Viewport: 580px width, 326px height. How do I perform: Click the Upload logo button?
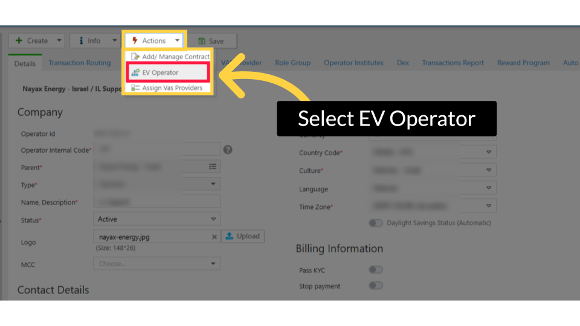coord(242,236)
